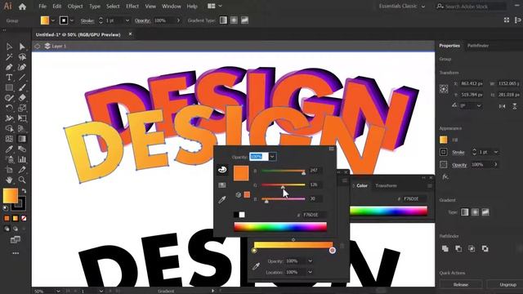Viewport: 523px width, 294px height.
Task: Click the Fill color swatch in Appearance
Action: (443, 140)
